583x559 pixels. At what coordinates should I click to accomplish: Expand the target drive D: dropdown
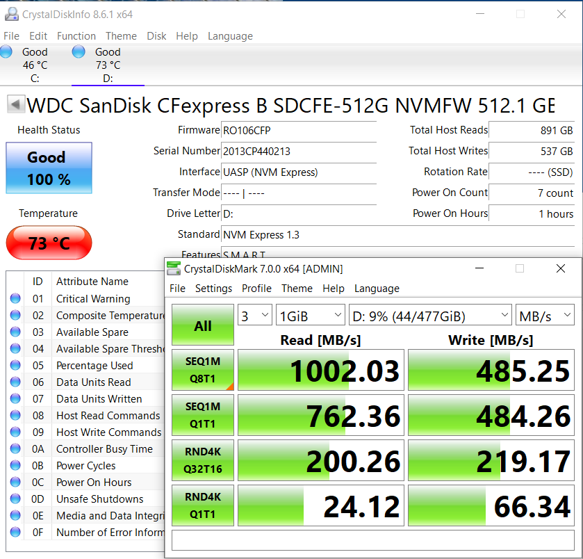click(x=429, y=316)
